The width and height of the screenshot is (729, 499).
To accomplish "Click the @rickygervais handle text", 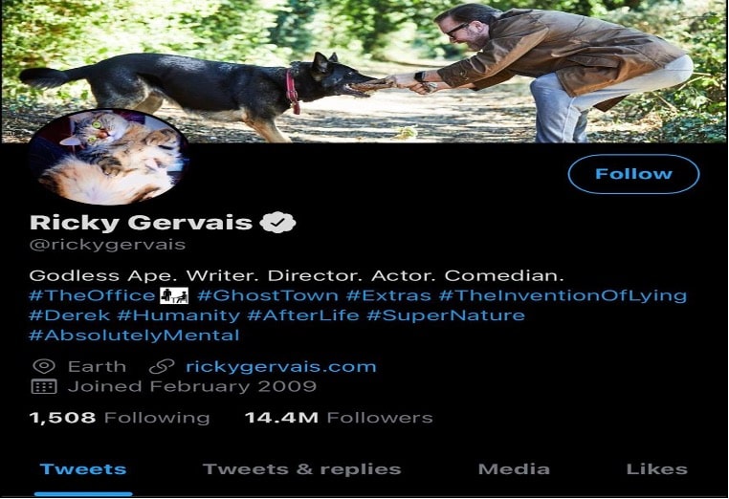I will (107, 245).
